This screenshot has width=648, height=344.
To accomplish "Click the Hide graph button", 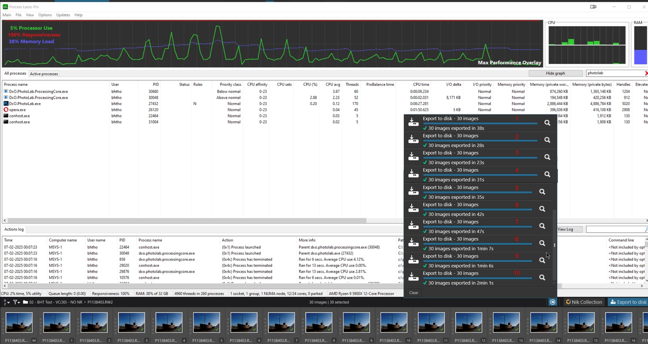I will point(555,73).
